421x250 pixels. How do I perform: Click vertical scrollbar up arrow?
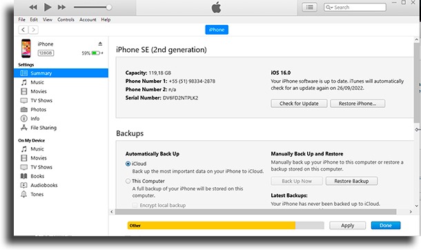tap(417, 39)
